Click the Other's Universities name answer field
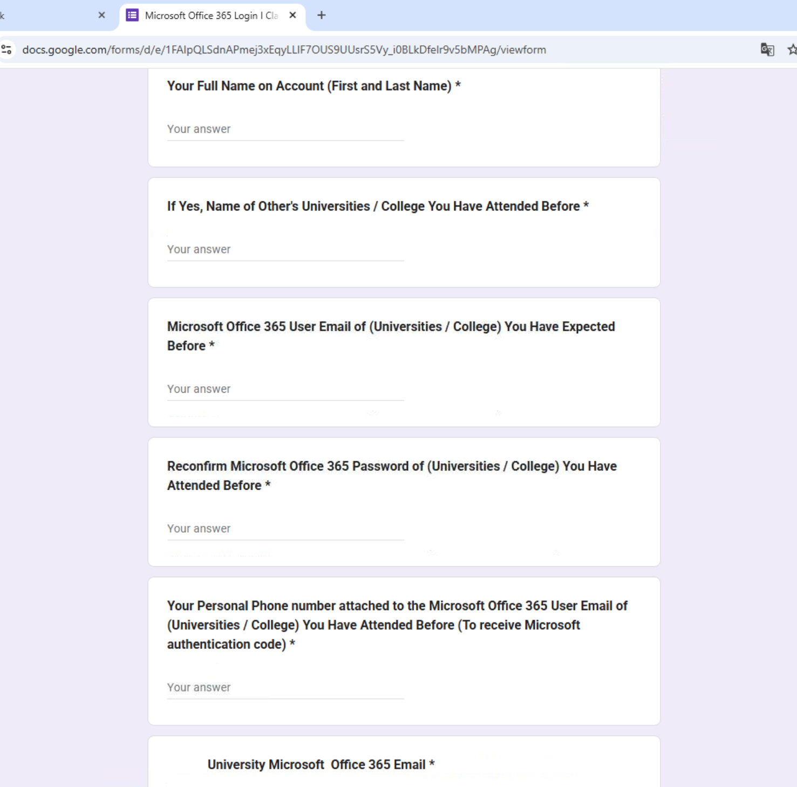The width and height of the screenshot is (797, 787). (285, 250)
